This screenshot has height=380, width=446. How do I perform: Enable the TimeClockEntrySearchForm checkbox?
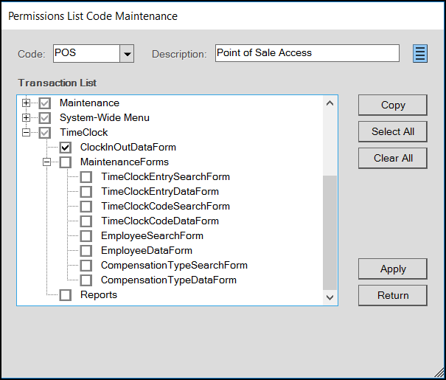tap(86, 177)
